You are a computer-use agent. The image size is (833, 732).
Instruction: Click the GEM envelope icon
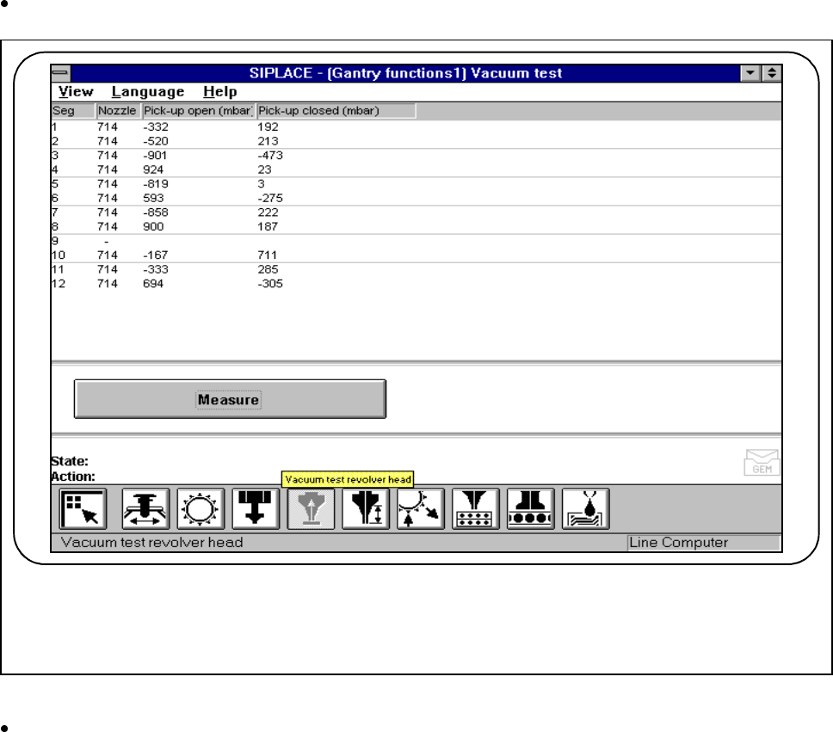[762, 462]
